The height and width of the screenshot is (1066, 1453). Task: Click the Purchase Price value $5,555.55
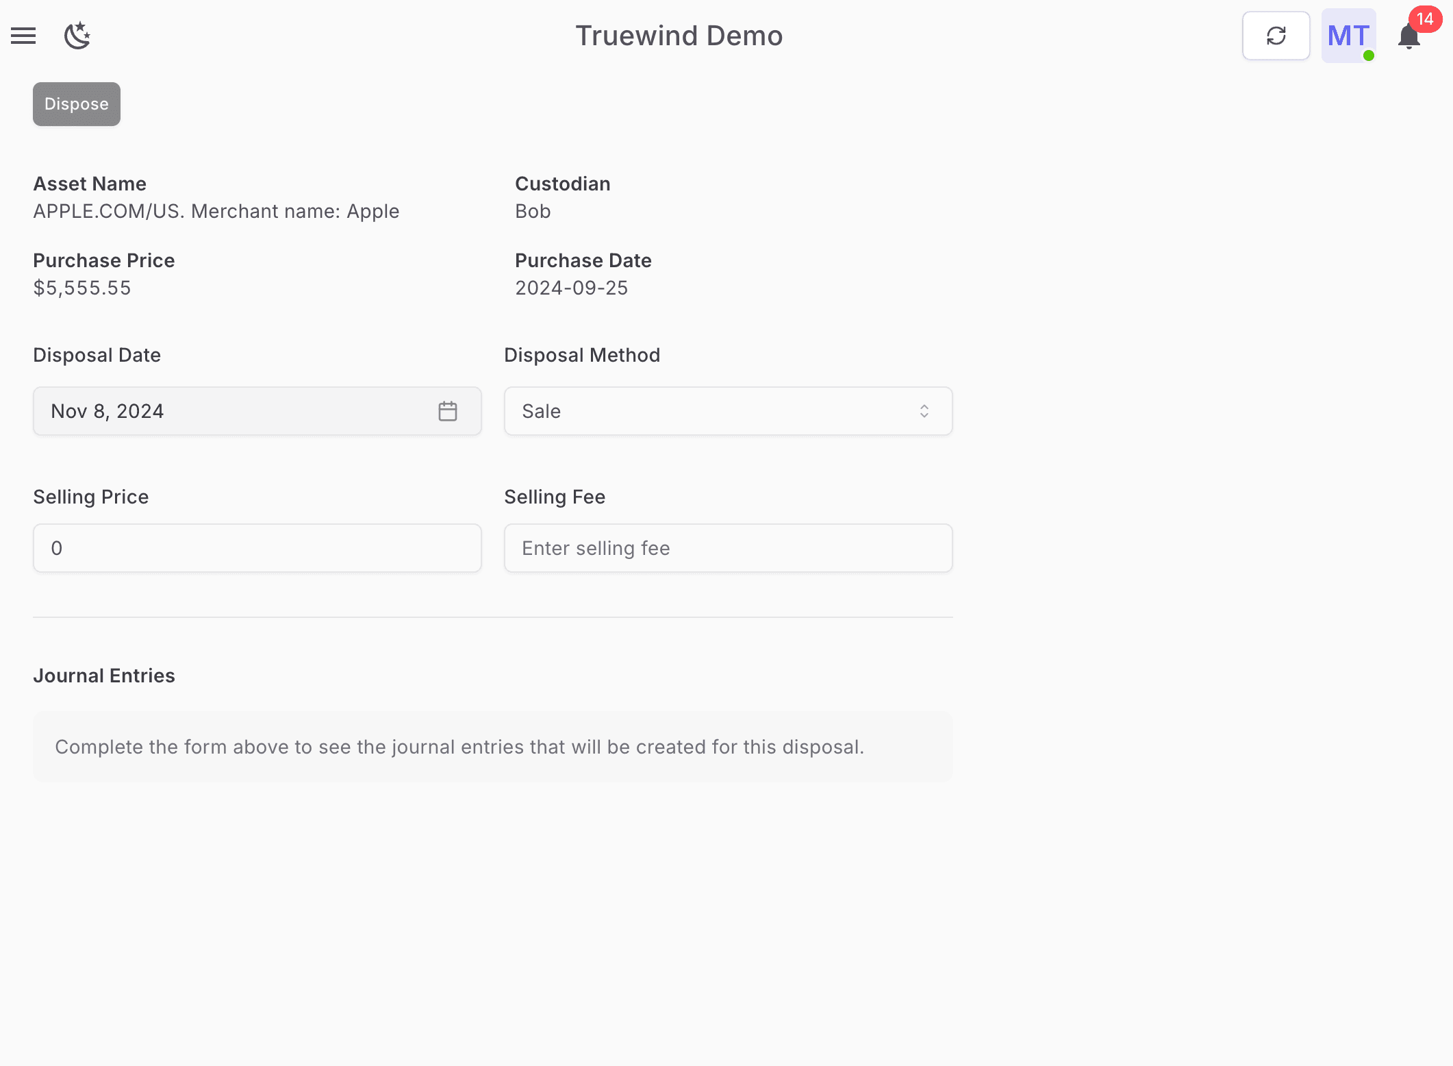[81, 288]
